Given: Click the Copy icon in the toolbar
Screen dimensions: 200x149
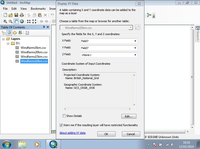Looking at the screenshot, I should click(x=35, y=15).
